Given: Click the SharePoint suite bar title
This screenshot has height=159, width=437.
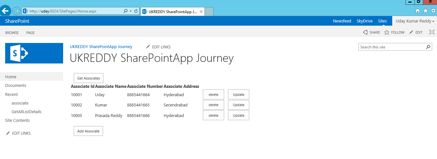Looking at the screenshot, I should [17, 21].
